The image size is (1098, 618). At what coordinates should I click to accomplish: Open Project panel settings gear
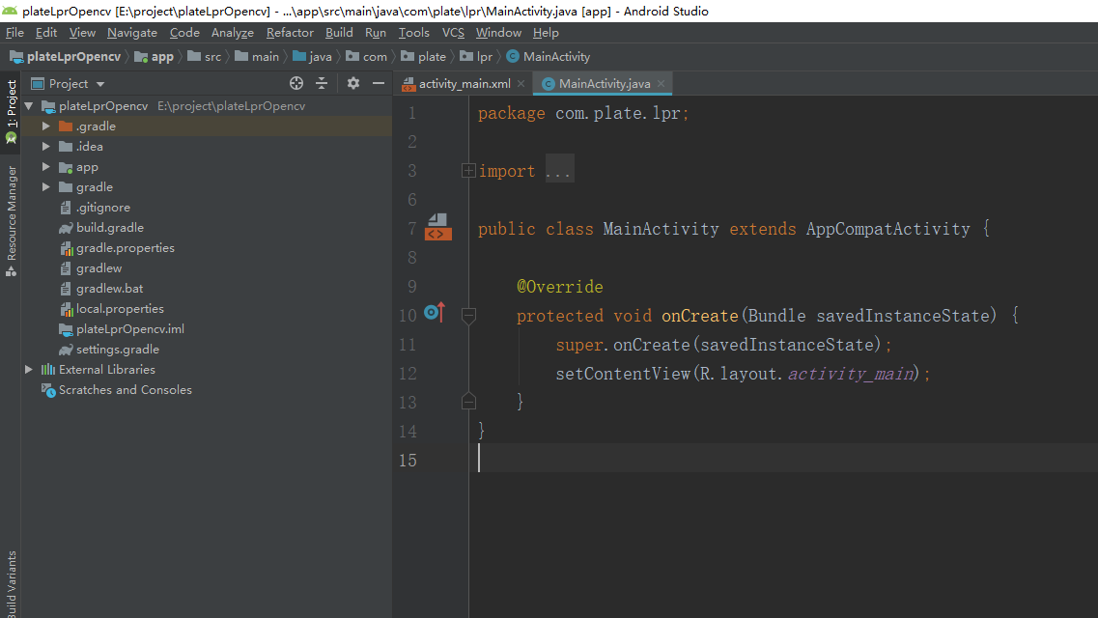coord(352,83)
